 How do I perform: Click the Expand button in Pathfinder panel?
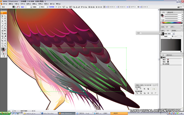coord(154,89)
